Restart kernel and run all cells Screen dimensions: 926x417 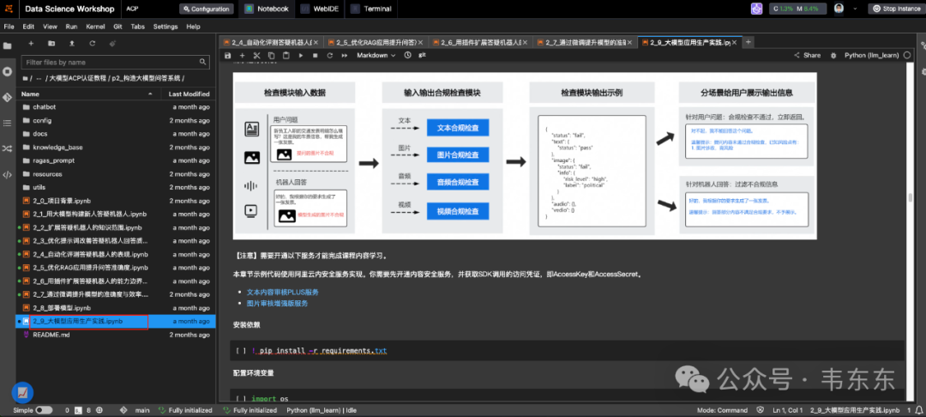coord(344,55)
